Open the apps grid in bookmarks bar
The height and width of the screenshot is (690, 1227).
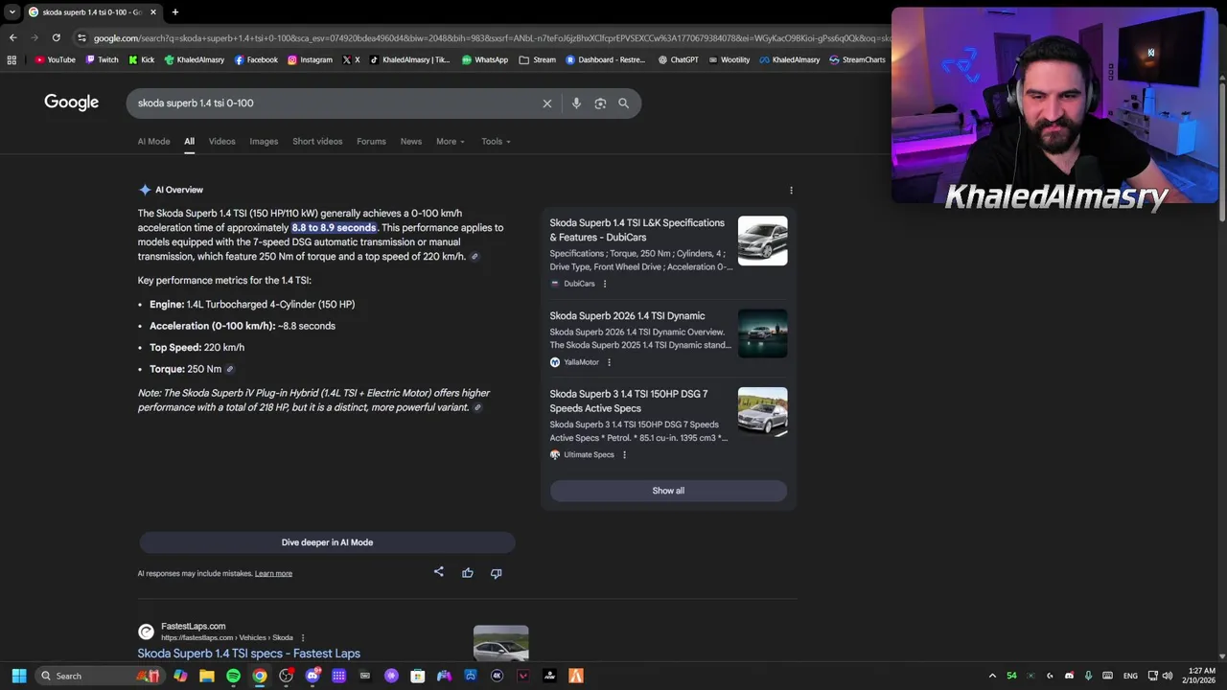(12, 59)
